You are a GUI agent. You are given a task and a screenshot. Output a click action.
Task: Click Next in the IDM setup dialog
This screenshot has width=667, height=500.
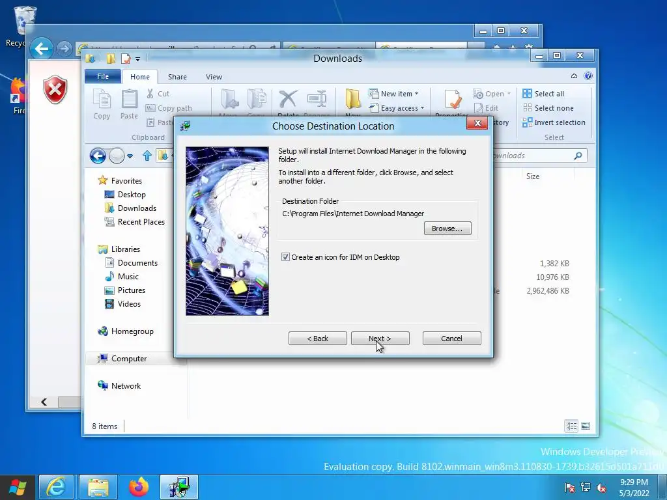coord(380,339)
